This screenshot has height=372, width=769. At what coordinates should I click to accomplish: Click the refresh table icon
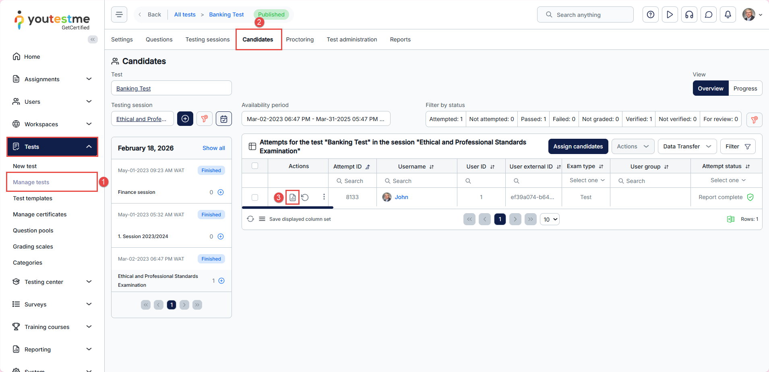point(250,219)
